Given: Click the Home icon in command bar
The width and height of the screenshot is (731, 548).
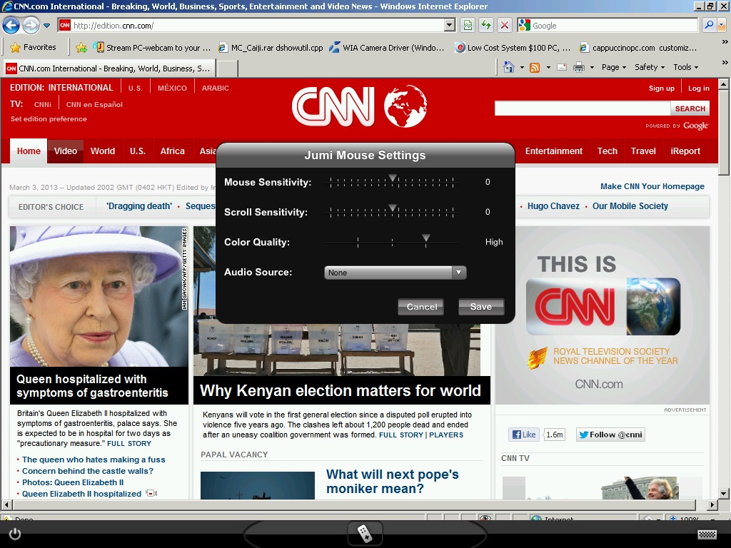Looking at the screenshot, I should (508, 68).
